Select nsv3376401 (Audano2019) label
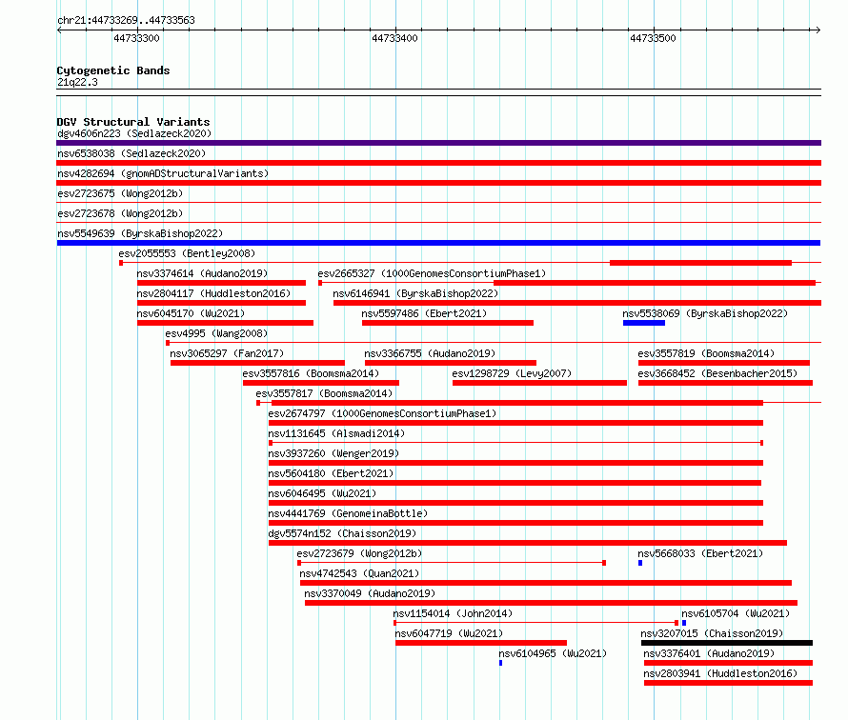Image resolution: width=848 pixels, height=720 pixels. [x=709, y=653]
